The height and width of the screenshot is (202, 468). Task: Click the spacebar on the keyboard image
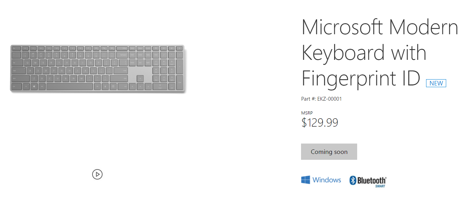coord(69,86)
